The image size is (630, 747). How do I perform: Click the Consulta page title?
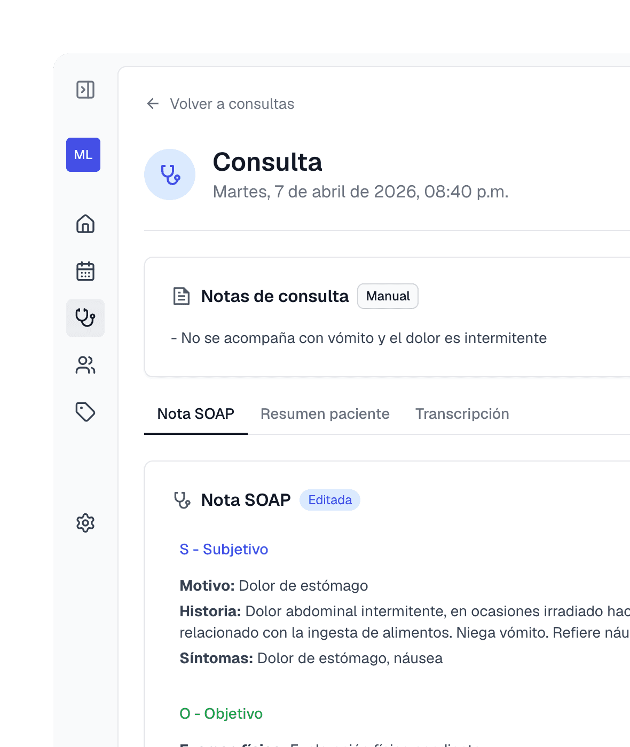pyautogui.click(x=267, y=162)
